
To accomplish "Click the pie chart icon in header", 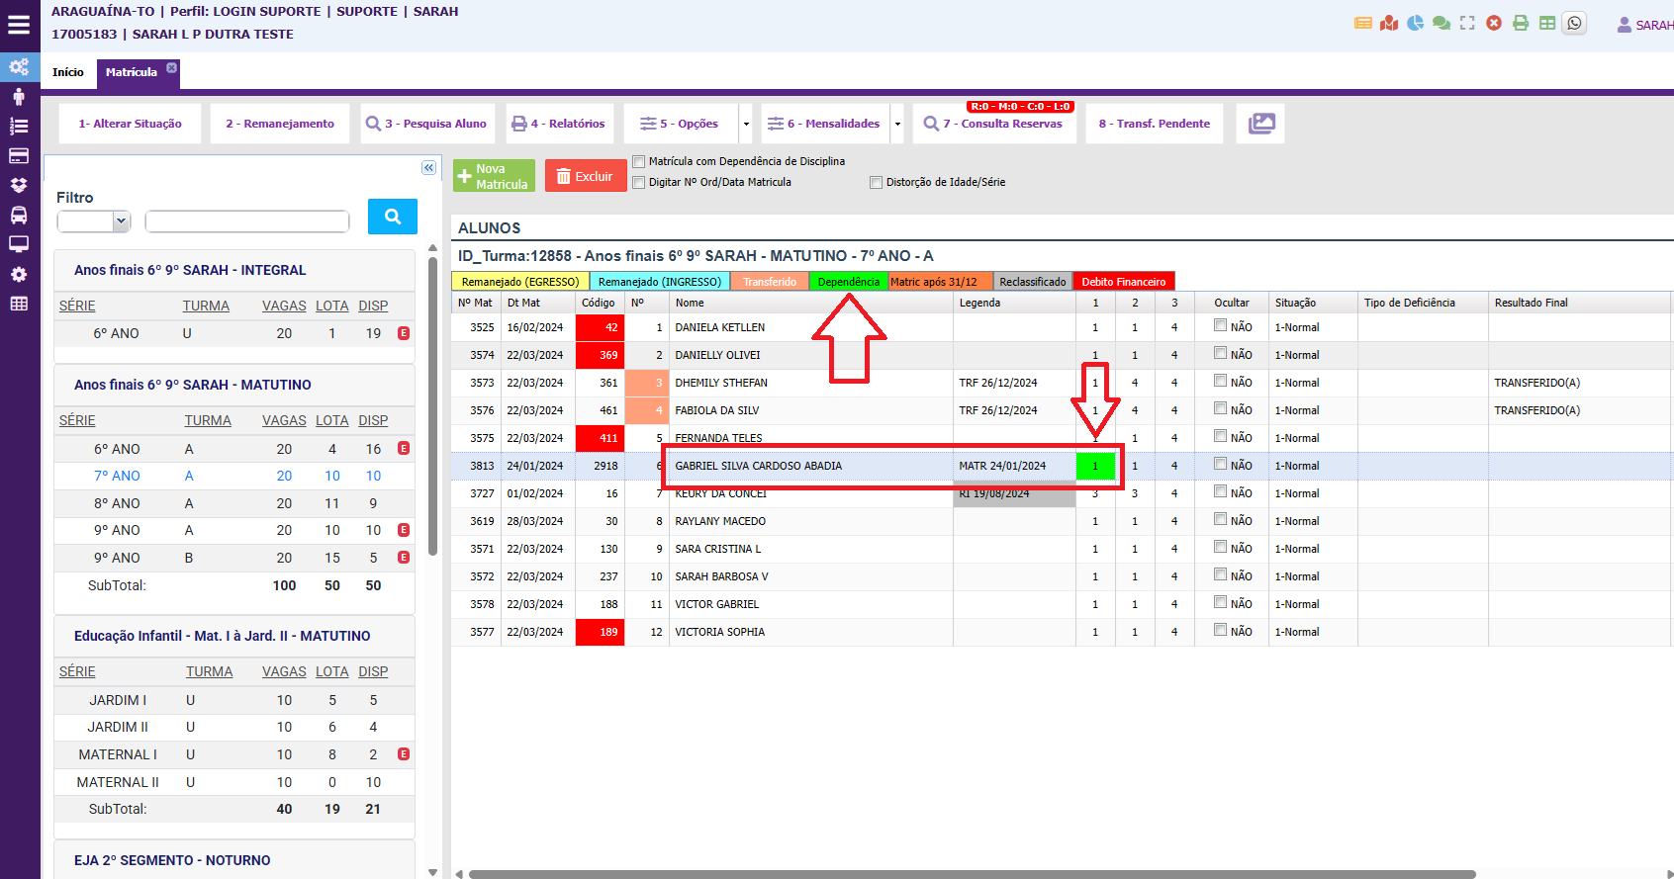I will pos(1416,23).
